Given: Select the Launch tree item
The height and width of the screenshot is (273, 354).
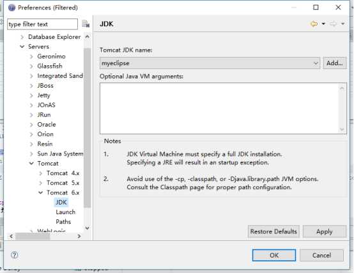Looking at the screenshot, I should [65, 212].
